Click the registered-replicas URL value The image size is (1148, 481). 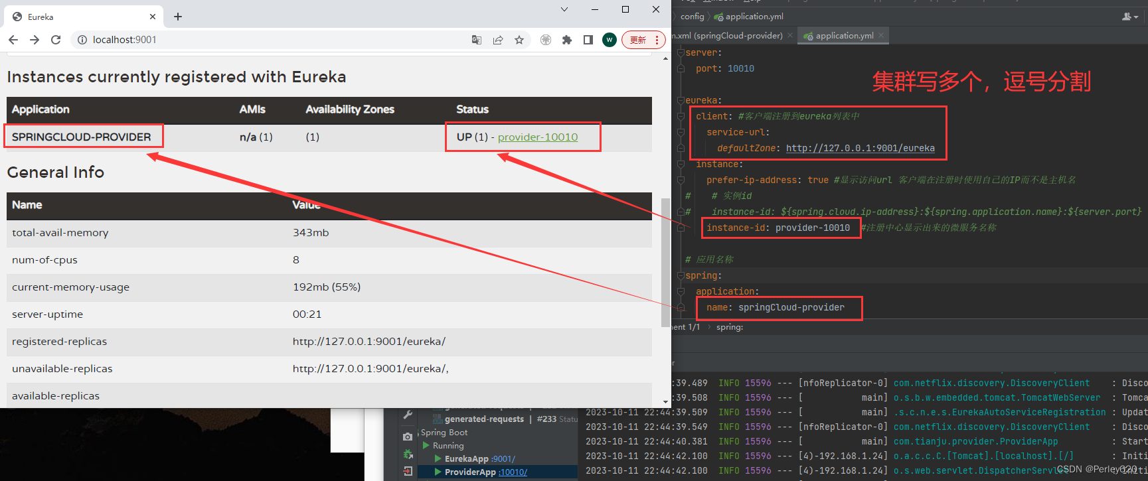[369, 342]
